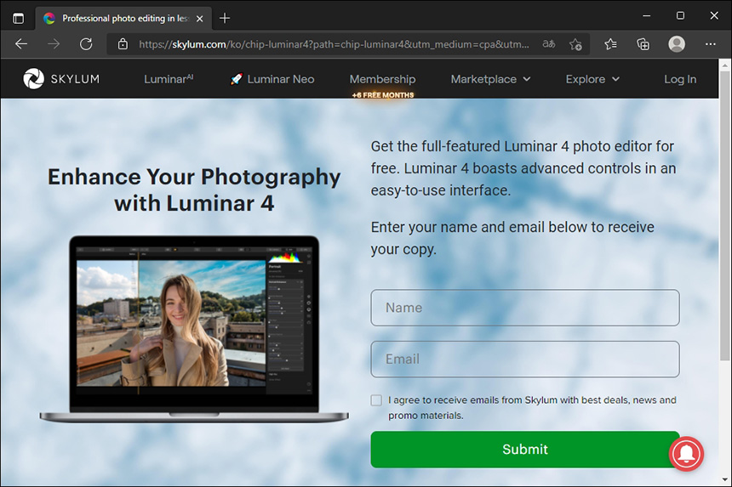732x487 pixels.
Task: Click the forward navigation arrow
Action: 54,44
